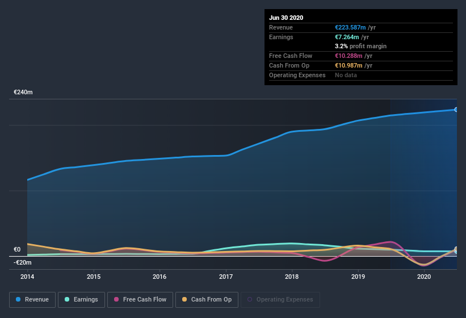
Task: Click the teal Earnings legend dot
Action: coord(67,299)
